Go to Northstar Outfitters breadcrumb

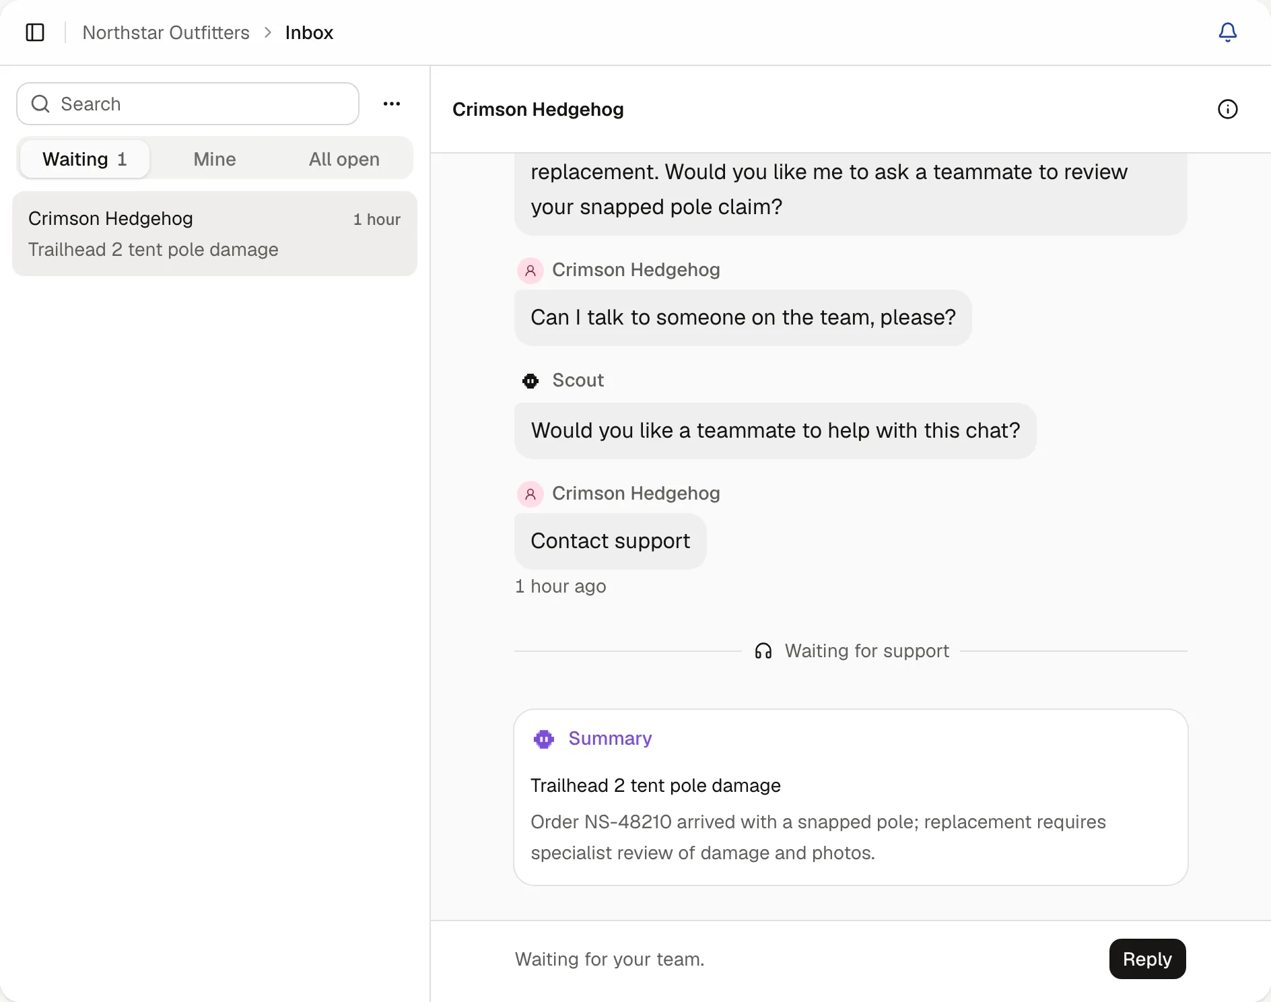(166, 32)
